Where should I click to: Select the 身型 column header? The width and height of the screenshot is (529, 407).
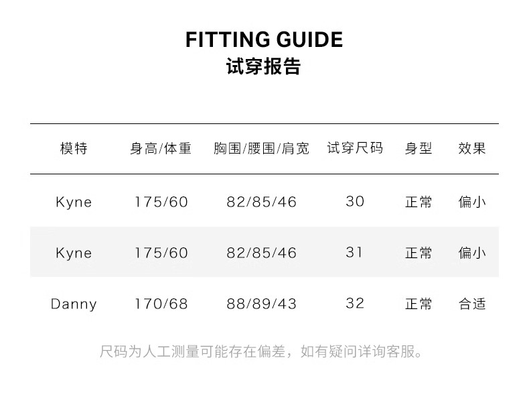tap(419, 149)
